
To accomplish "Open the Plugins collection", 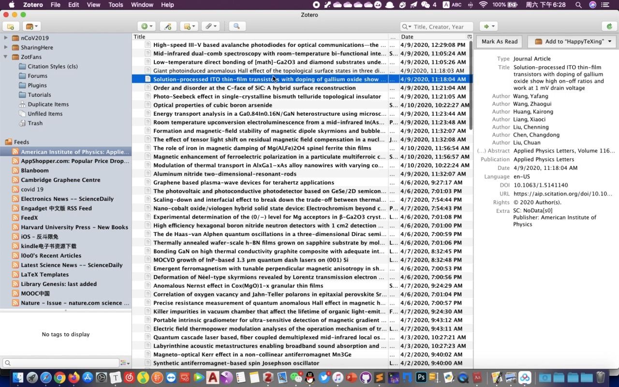I will (x=37, y=85).
